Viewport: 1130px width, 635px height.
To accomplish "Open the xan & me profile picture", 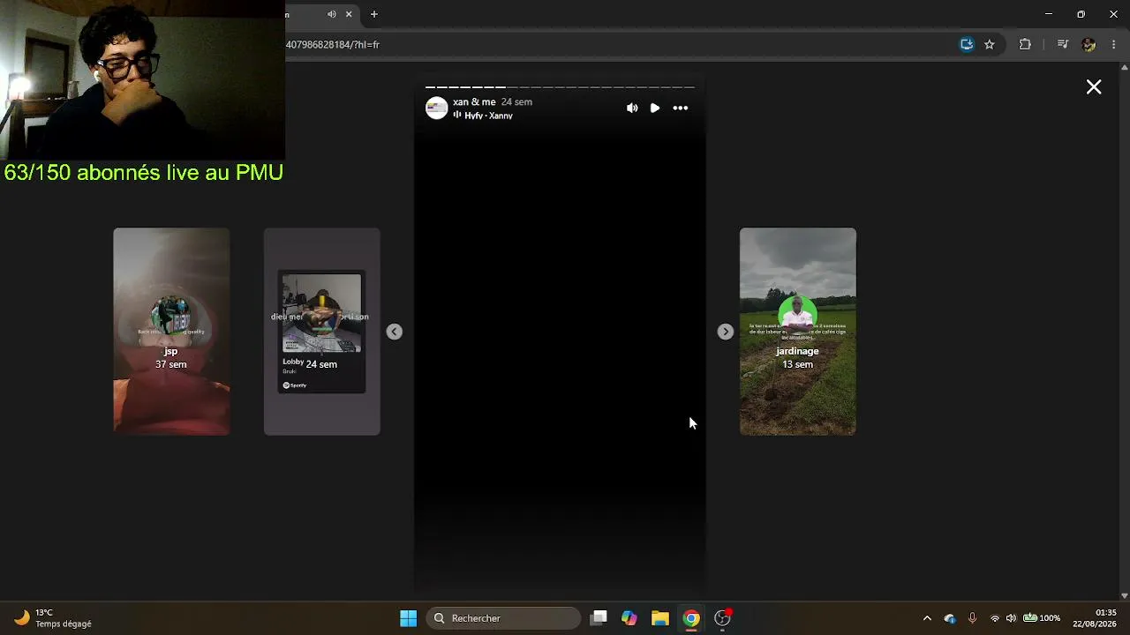I will pyautogui.click(x=437, y=108).
